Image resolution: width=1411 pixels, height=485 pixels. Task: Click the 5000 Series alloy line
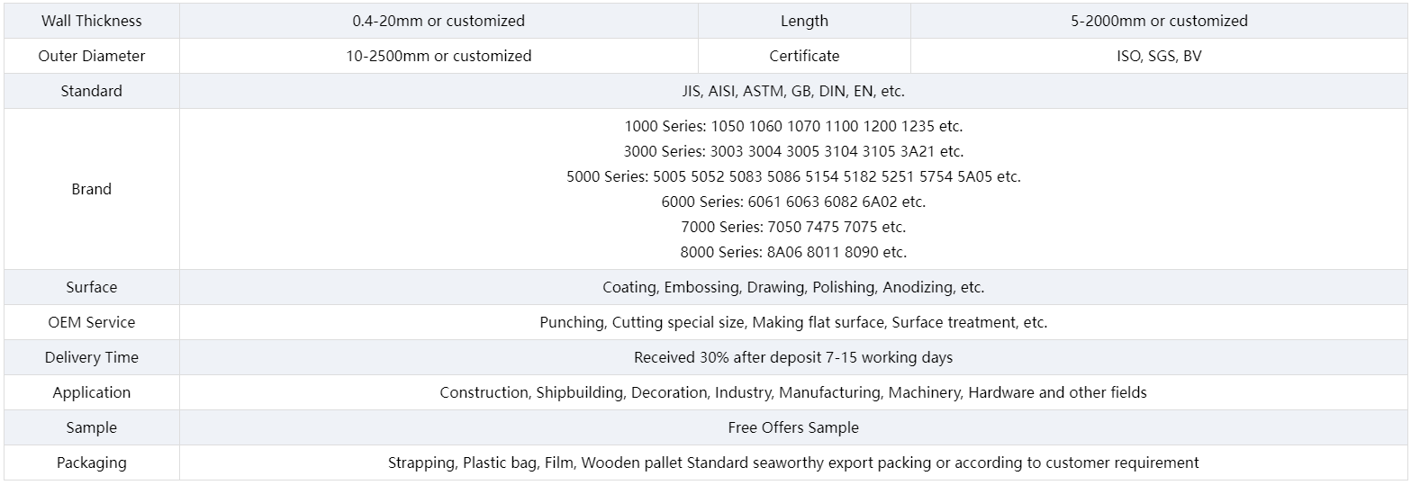pyautogui.click(x=793, y=176)
